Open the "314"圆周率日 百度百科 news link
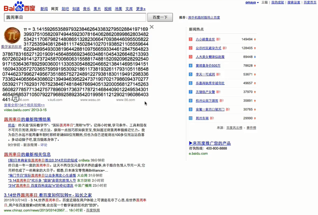Viewport: 318px width, 215px height. [x=41, y=186]
